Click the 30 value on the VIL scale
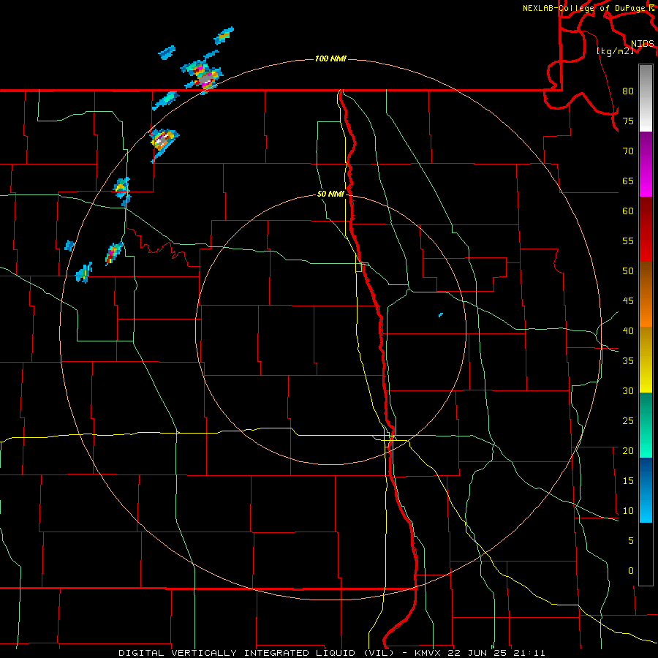 [628, 390]
